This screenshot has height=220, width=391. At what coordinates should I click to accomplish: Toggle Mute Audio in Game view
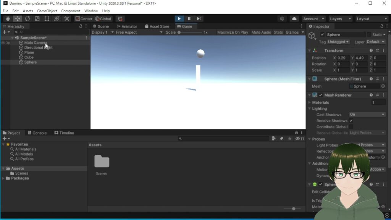click(x=261, y=32)
